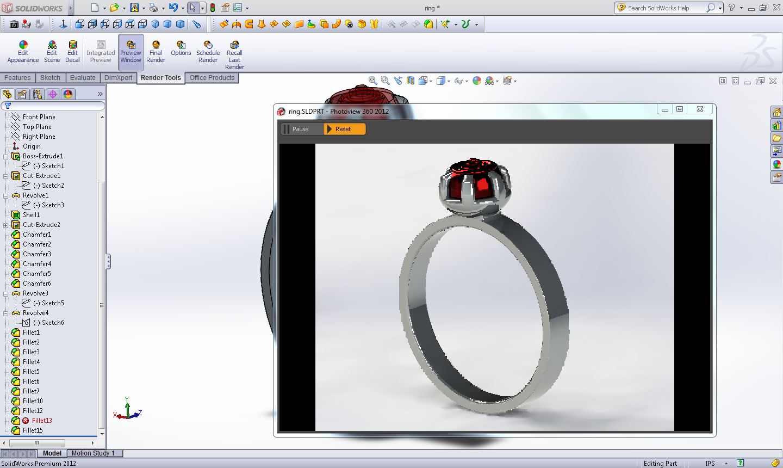The width and height of the screenshot is (783, 468).
Task: Open SolidWorks Resources home icon in task pane
Action: 776,112
